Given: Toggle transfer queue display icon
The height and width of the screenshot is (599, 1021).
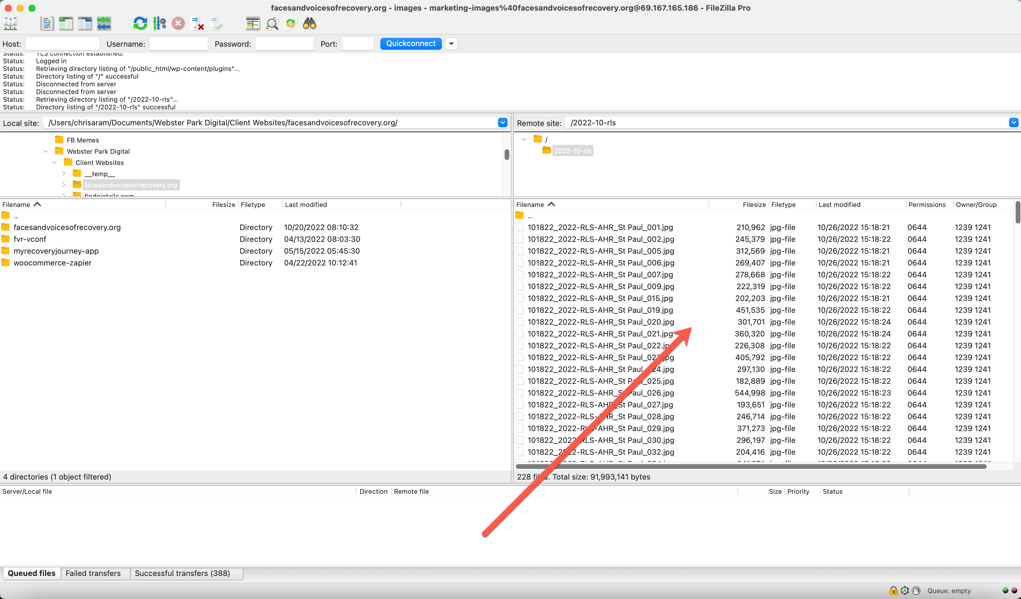Looking at the screenshot, I should [x=104, y=23].
